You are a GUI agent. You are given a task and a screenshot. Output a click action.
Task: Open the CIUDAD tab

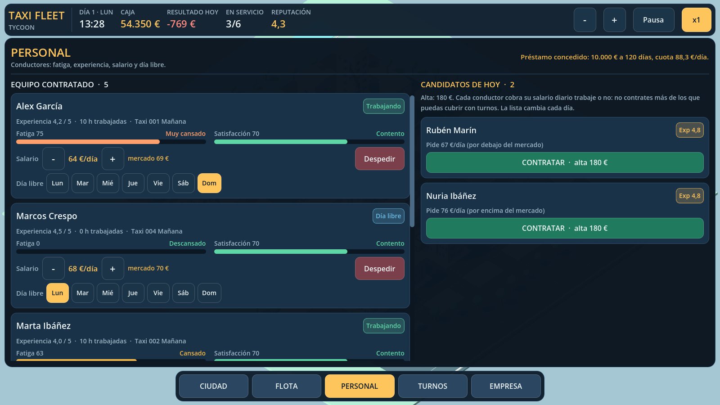tap(213, 386)
